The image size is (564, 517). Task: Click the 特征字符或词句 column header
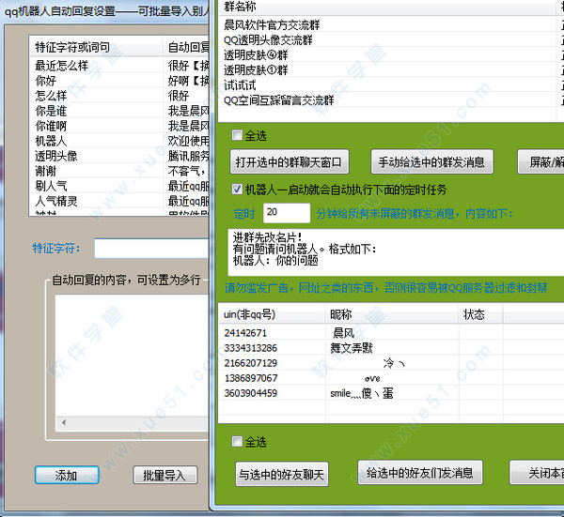point(96,47)
